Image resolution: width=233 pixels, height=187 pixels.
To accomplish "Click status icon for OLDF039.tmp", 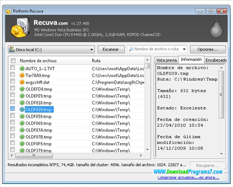I will click(x=22, y=109).
